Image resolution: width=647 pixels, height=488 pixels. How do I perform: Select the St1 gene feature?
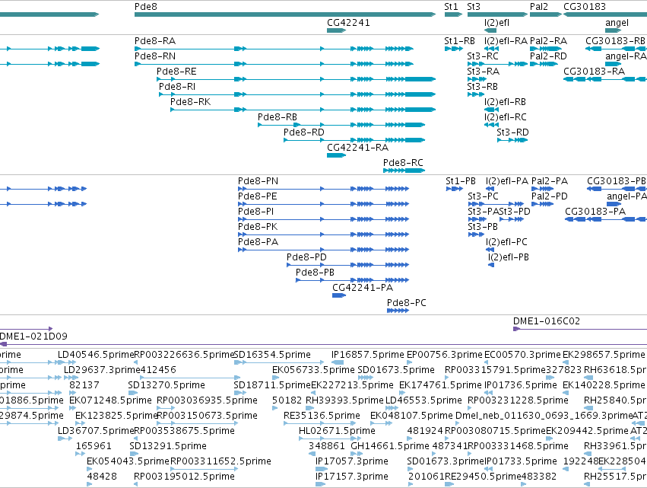[x=453, y=14]
